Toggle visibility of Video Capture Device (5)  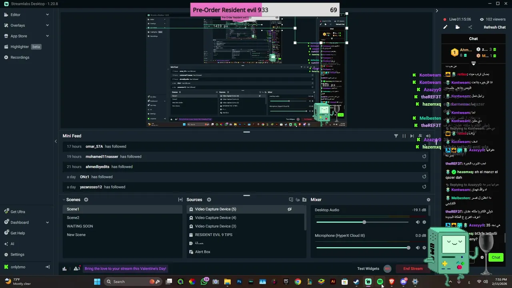290,209
